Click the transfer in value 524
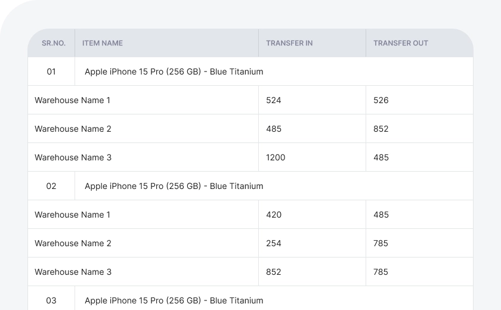 pyautogui.click(x=274, y=100)
